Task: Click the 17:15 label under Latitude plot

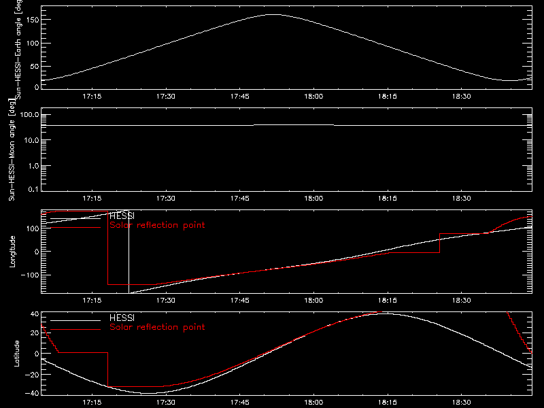Action: (x=92, y=403)
